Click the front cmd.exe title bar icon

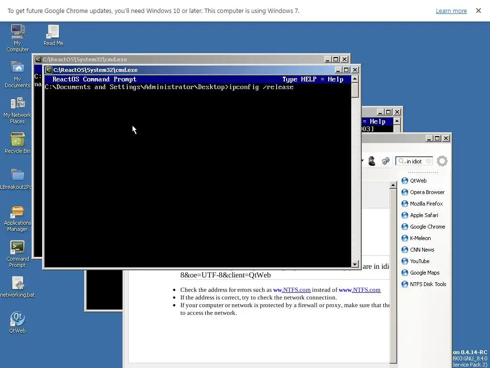point(48,70)
